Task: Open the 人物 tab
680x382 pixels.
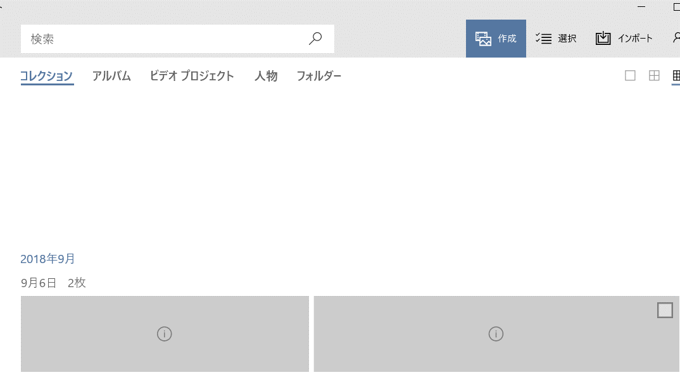Action: pos(266,76)
